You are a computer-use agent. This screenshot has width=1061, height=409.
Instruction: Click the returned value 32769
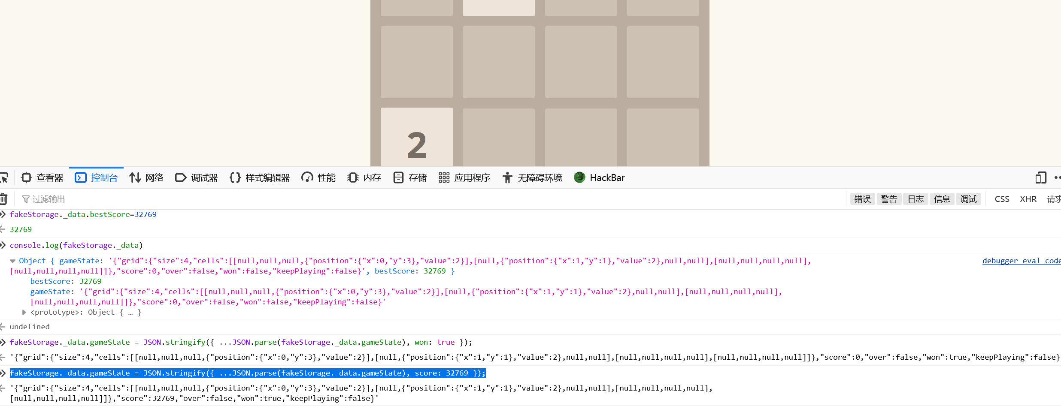coord(21,229)
